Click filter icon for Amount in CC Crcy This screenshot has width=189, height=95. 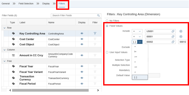click(x=95, y=55)
